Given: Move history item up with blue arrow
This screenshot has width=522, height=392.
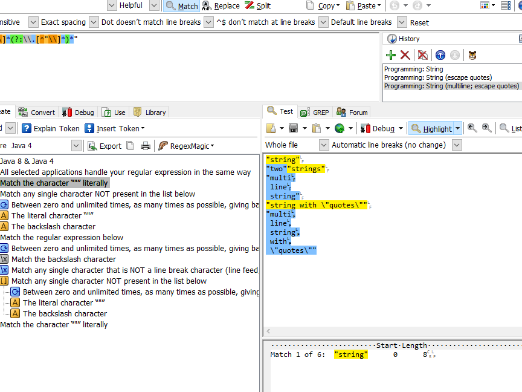Looking at the screenshot, I should click(x=440, y=55).
